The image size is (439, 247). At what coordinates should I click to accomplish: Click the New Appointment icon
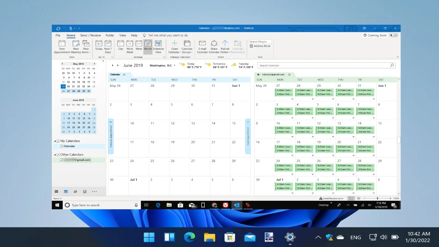[x=62, y=44]
